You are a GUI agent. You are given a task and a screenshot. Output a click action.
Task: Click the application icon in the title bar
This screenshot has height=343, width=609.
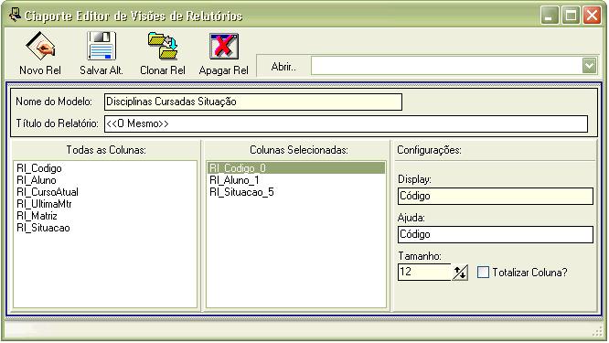15,16
